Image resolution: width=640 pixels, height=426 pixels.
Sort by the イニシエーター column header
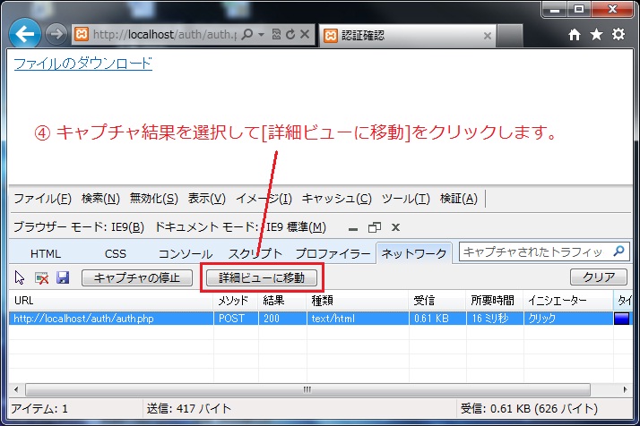point(568,301)
